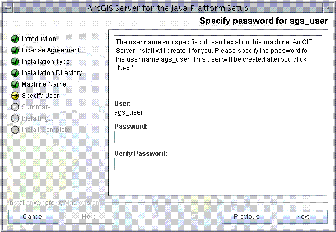Screen dimensions: 336x232
Task: Focus the Verify Password text box
Action: click(x=216, y=164)
